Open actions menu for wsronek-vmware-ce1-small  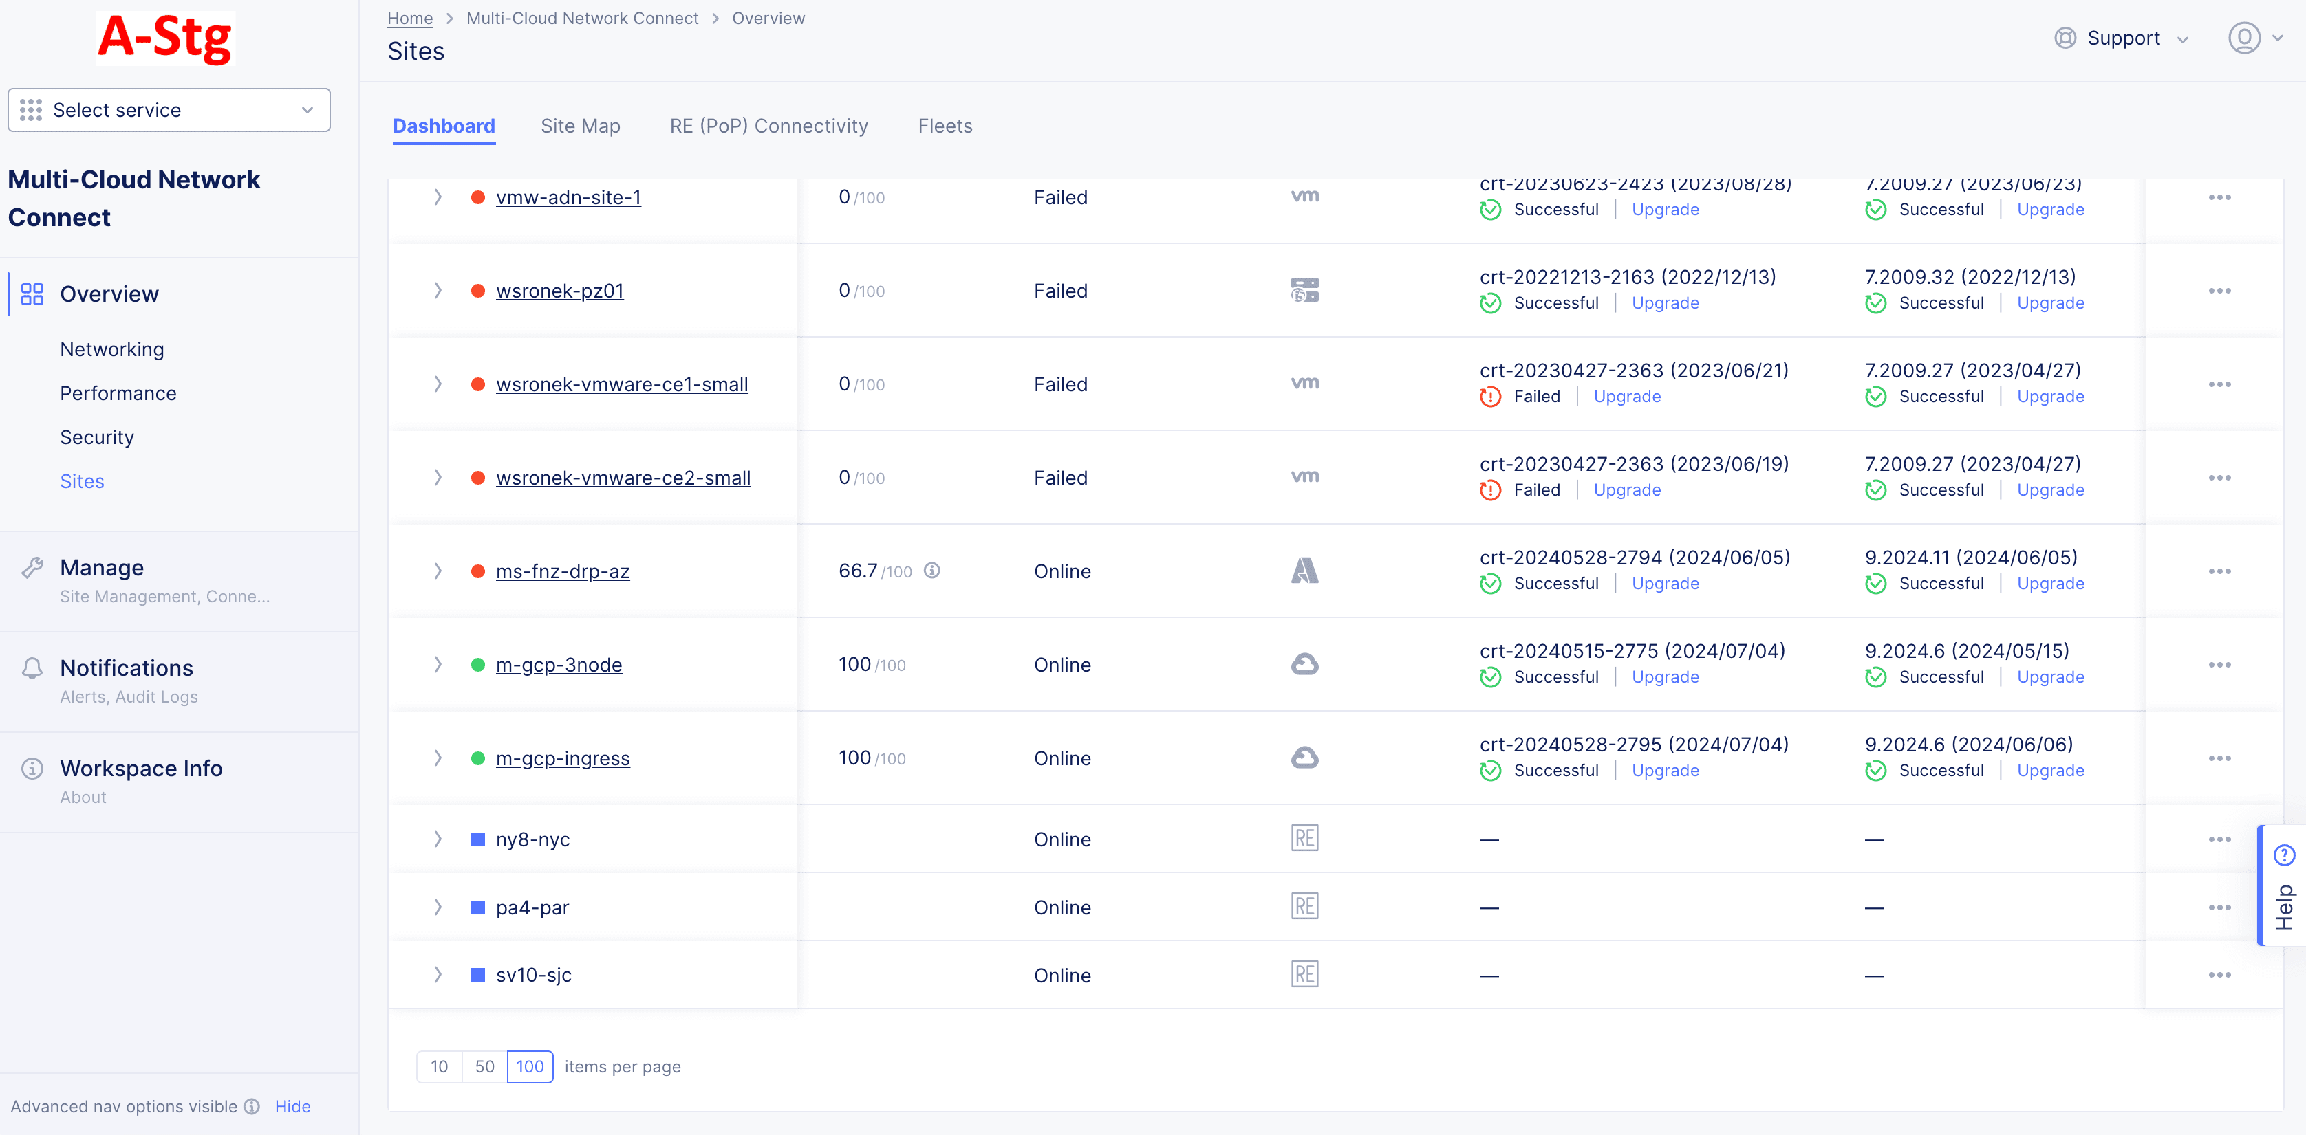tap(2219, 384)
